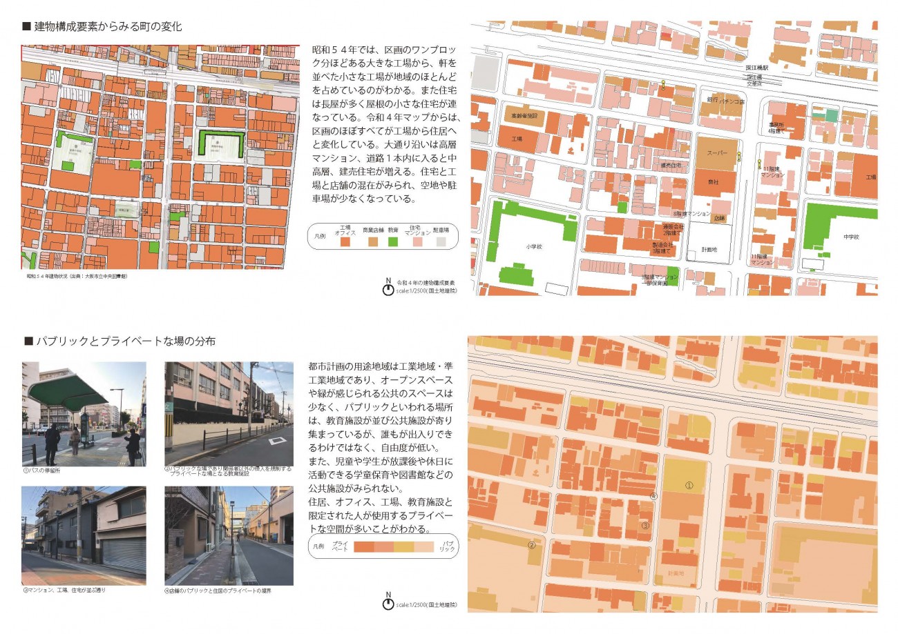Click circled marker ② on the lower map
Viewport: 898px width, 634px height.
tap(532, 544)
